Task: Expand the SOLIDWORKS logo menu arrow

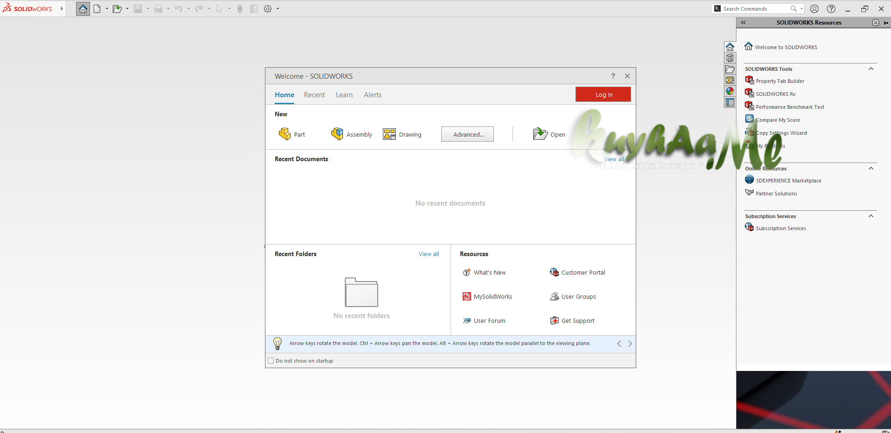Action: (62, 9)
